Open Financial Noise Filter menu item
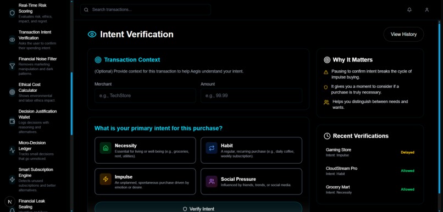 tap(34, 66)
